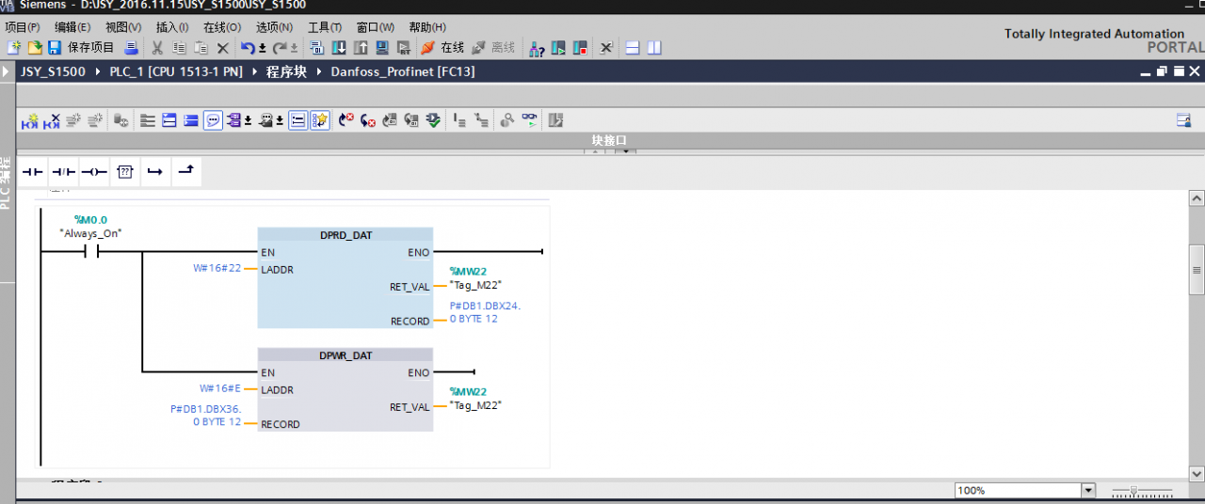The height and width of the screenshot is (504, 1205).
Task: Click the 离线 go offline button
Action: (x=493, y=47)
